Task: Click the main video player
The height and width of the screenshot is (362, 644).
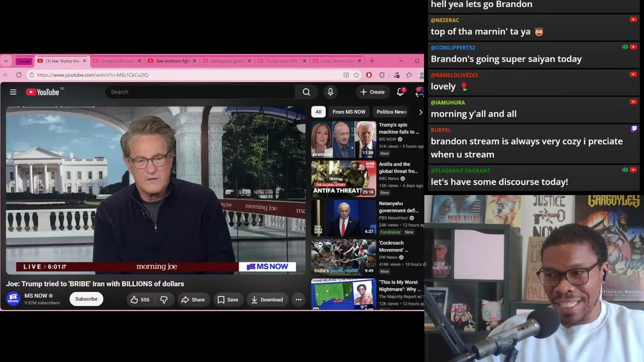Action: coord(156,191)
